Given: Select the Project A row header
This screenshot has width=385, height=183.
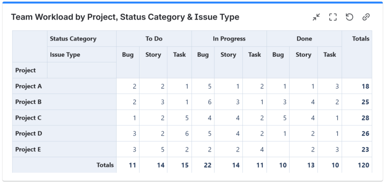Looking at the screenshot, I should [x=29, y=86].
